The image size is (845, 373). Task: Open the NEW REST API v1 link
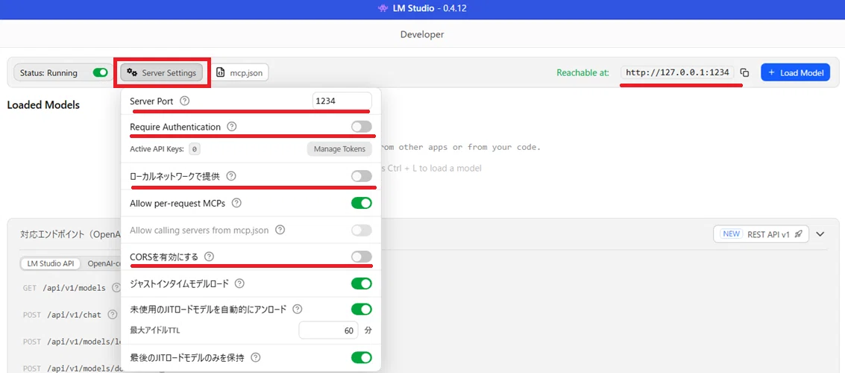(x=761, y=234)
